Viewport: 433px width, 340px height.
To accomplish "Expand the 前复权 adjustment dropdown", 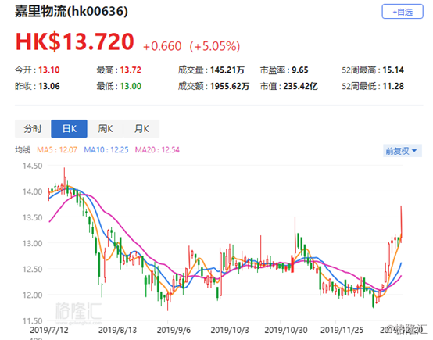I will pyautogui.click(x=402, y=151).
